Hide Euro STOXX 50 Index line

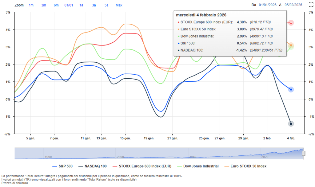tap(247, 166)
